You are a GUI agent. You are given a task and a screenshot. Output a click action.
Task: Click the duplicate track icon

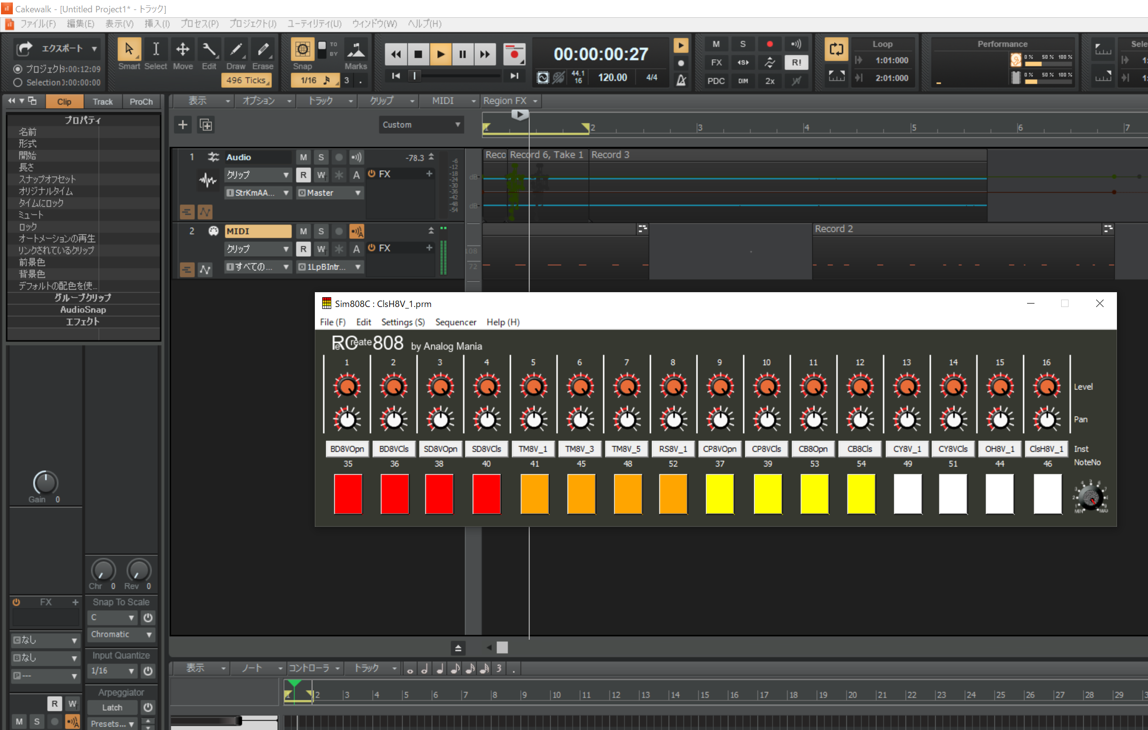[x=206, y=125]
